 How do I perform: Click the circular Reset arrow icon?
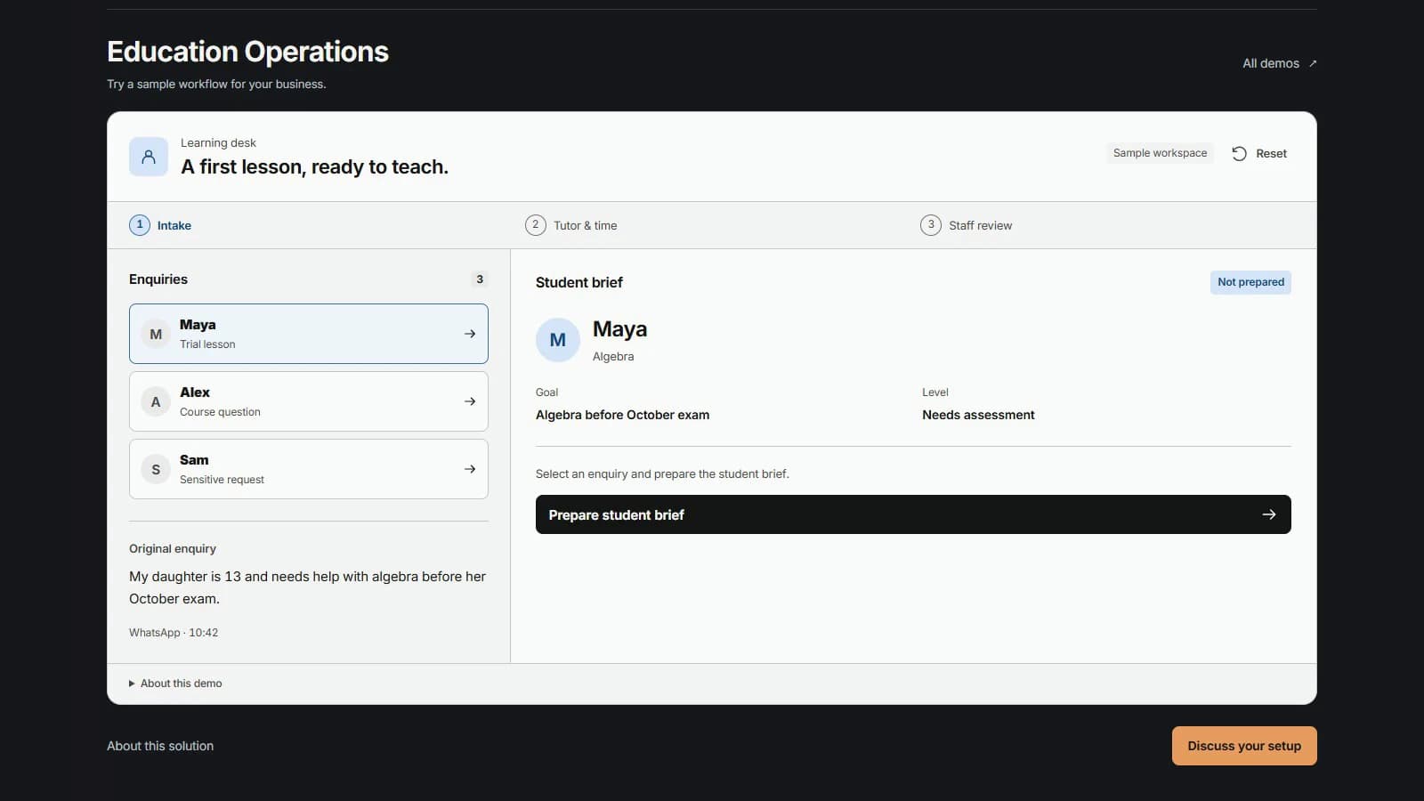(1239, 153)
